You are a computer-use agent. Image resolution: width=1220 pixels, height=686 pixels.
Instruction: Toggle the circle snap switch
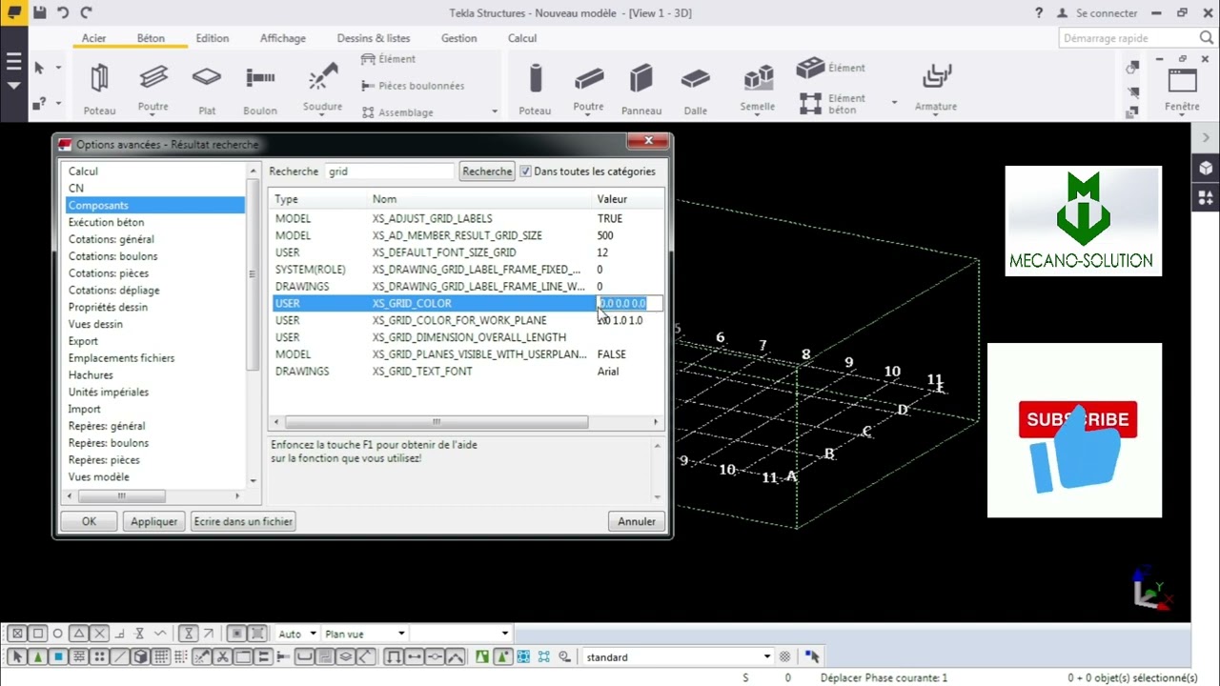point(57,634)
